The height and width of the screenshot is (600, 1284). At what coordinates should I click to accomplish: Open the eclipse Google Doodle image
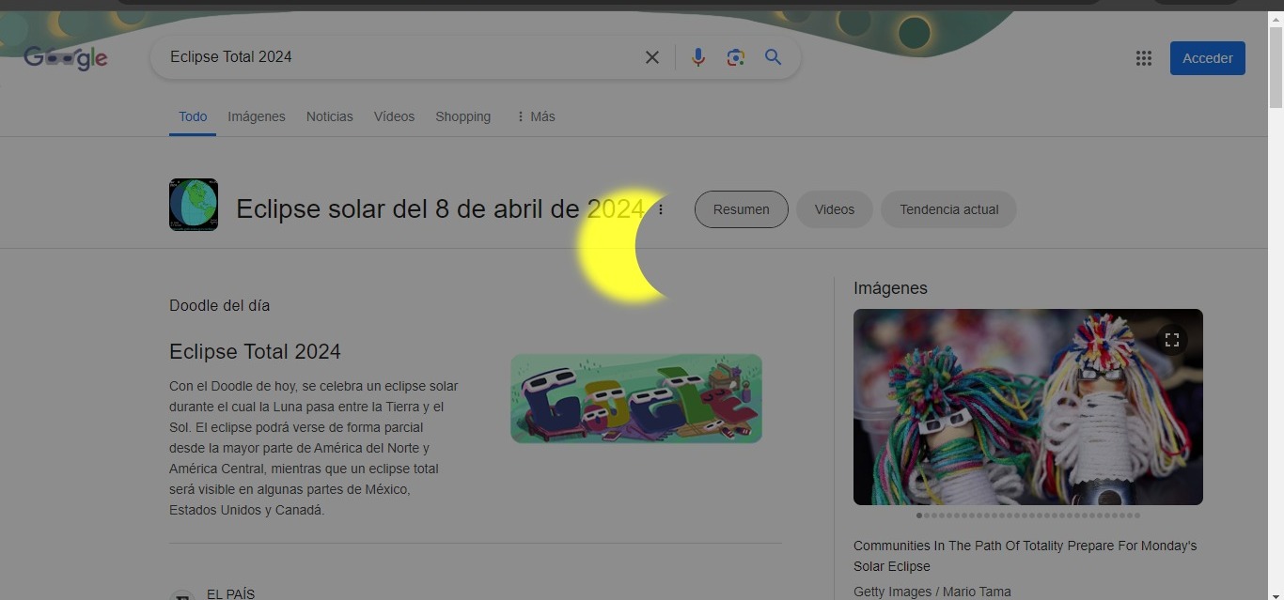(636, 398)
